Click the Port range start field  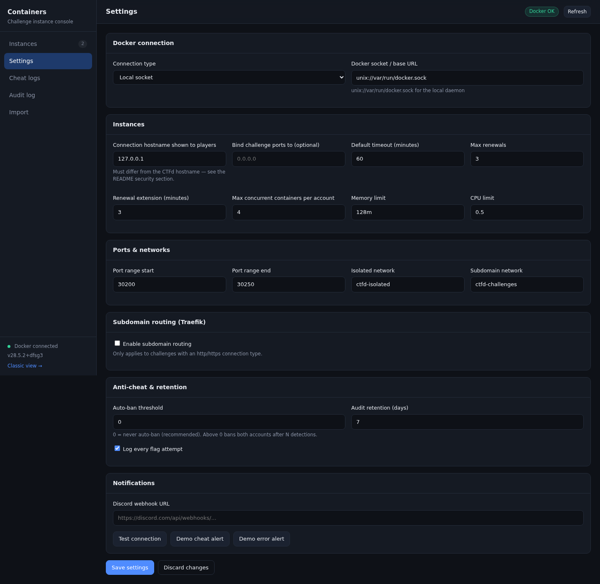[x=170, y=284]
